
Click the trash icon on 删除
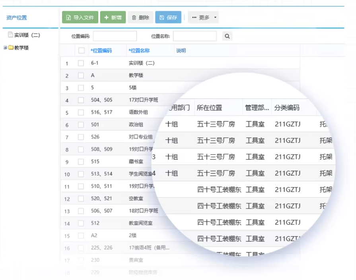[134, 17]
